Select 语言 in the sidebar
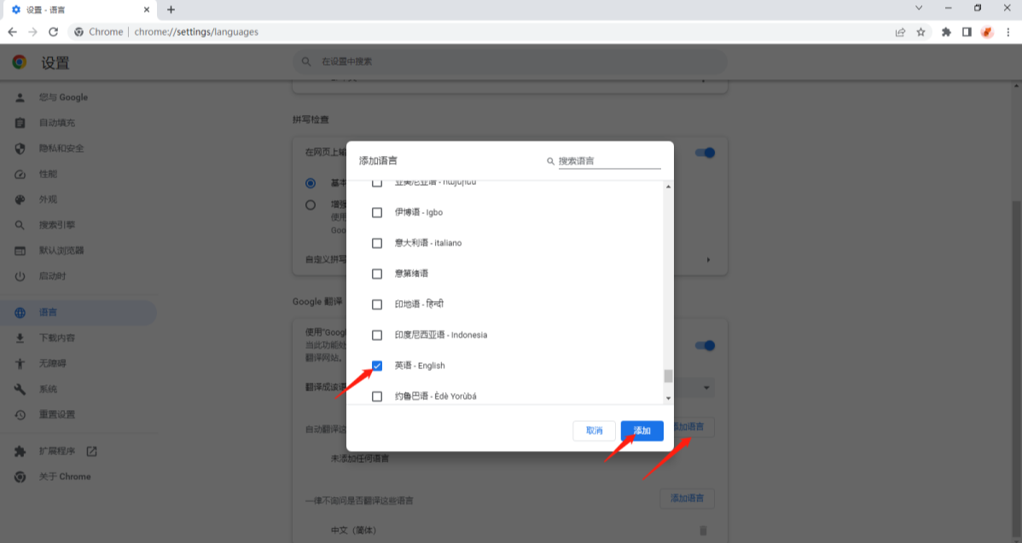The image size is (1022, 543). (x=78, y=313)
